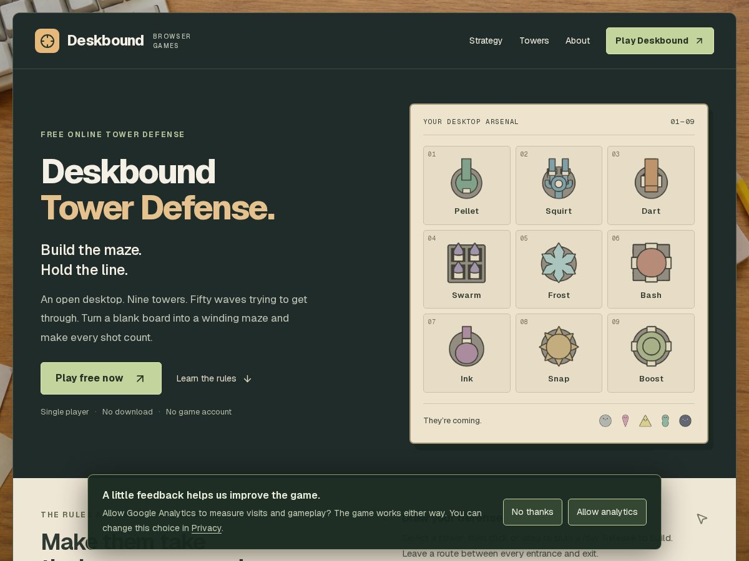Click the Pellet tower label
Viewport: 749px width, 561px height.
click(x=466, y=211)
